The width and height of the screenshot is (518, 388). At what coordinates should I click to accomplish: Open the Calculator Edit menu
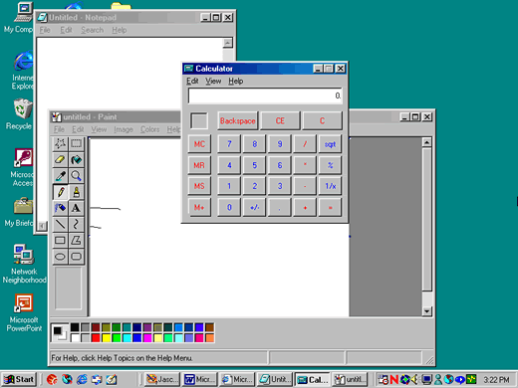[192, 81]
